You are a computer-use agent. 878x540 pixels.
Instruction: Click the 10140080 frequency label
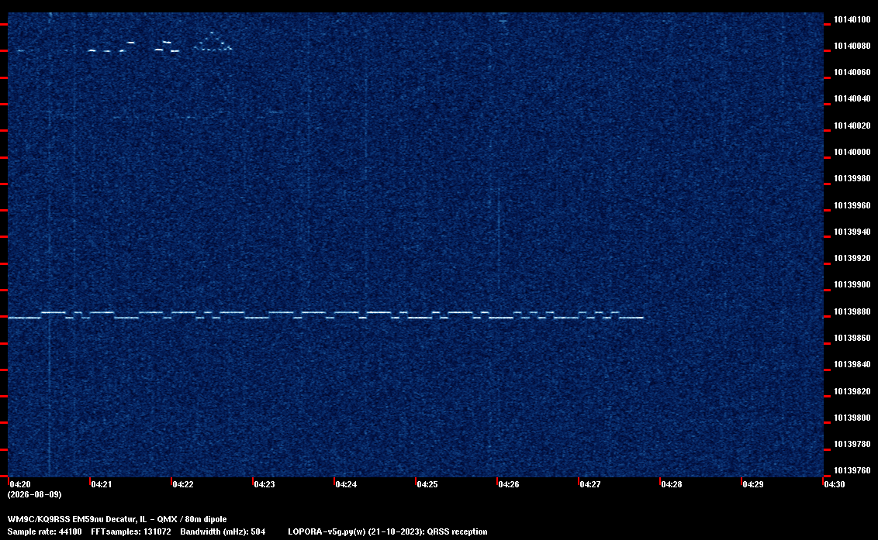point(852,46)
